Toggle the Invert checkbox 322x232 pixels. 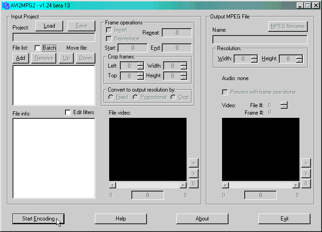click(x=109, y=30)
